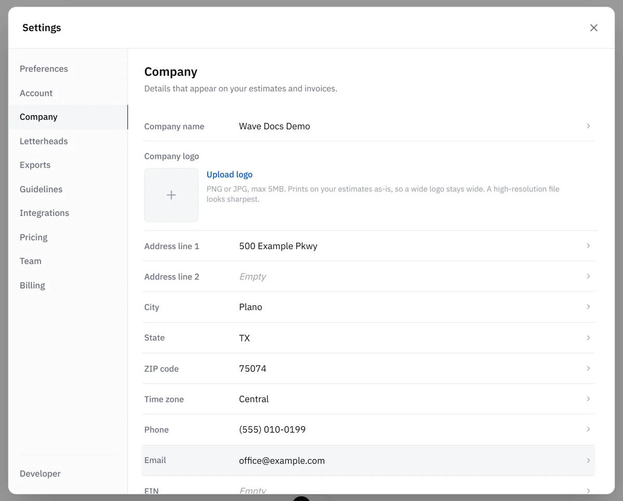Select the office@example.com email value
The width and height of the screenshot is (623, 501).
point(282,461)
